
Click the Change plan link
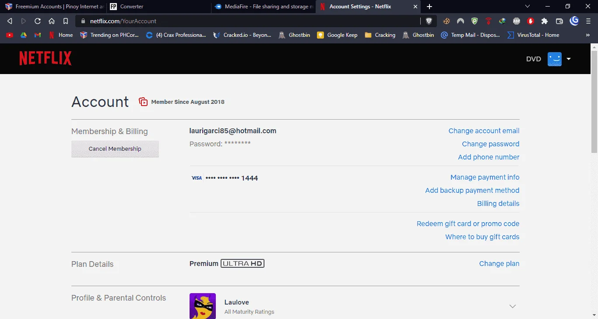499,263
